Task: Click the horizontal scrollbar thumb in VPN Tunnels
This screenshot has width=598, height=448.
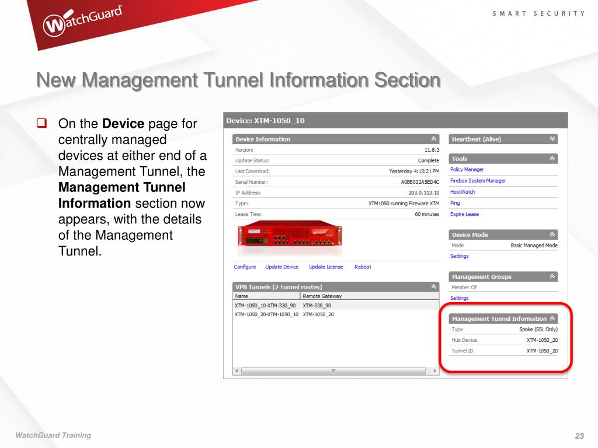Action: click(333, 370)
